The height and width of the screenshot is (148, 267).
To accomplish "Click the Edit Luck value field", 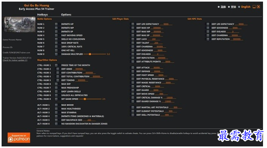I will (x=153, y=39).
